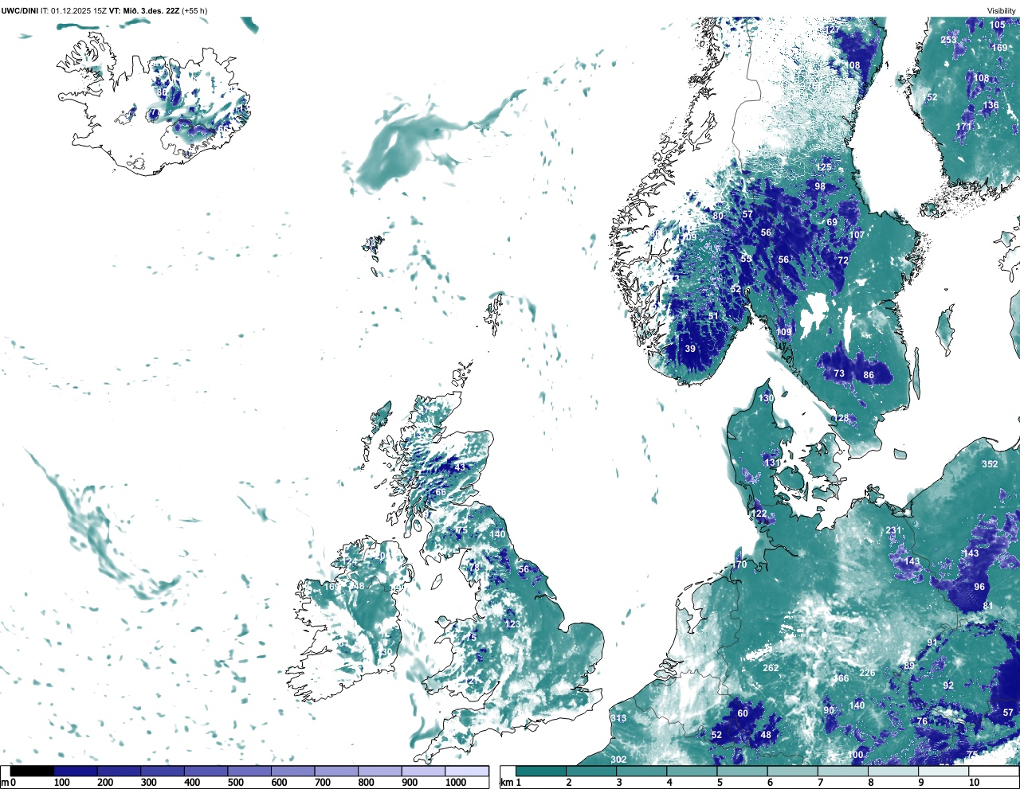Click the '226' value over Germany
The image size is (1020, 789).
867,673
